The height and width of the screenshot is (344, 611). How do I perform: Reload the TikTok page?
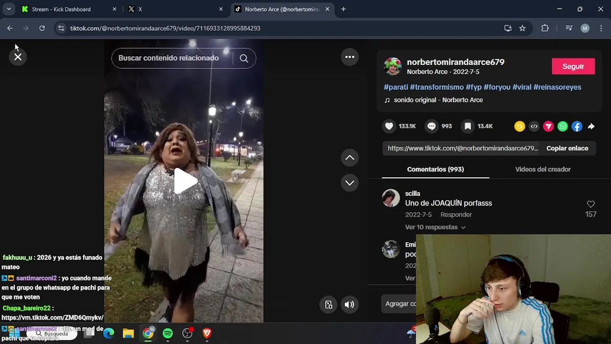pos(42,28)
